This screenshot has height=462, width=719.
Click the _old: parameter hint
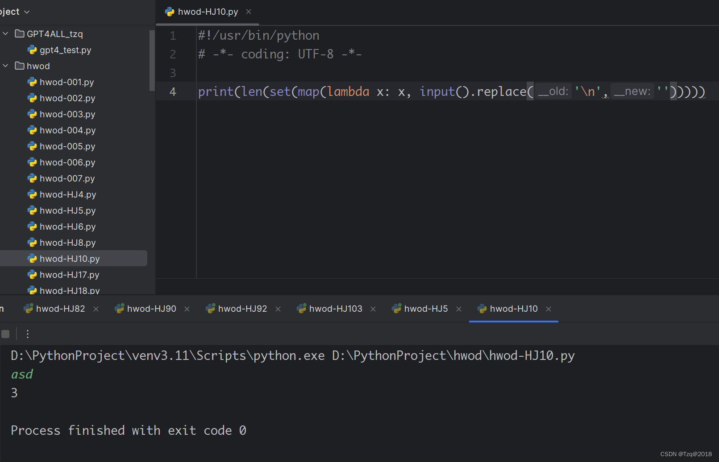tap(553, 91)
